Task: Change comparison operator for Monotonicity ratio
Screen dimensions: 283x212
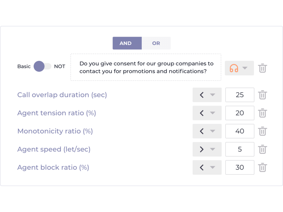Action: [x=207, y=131]
